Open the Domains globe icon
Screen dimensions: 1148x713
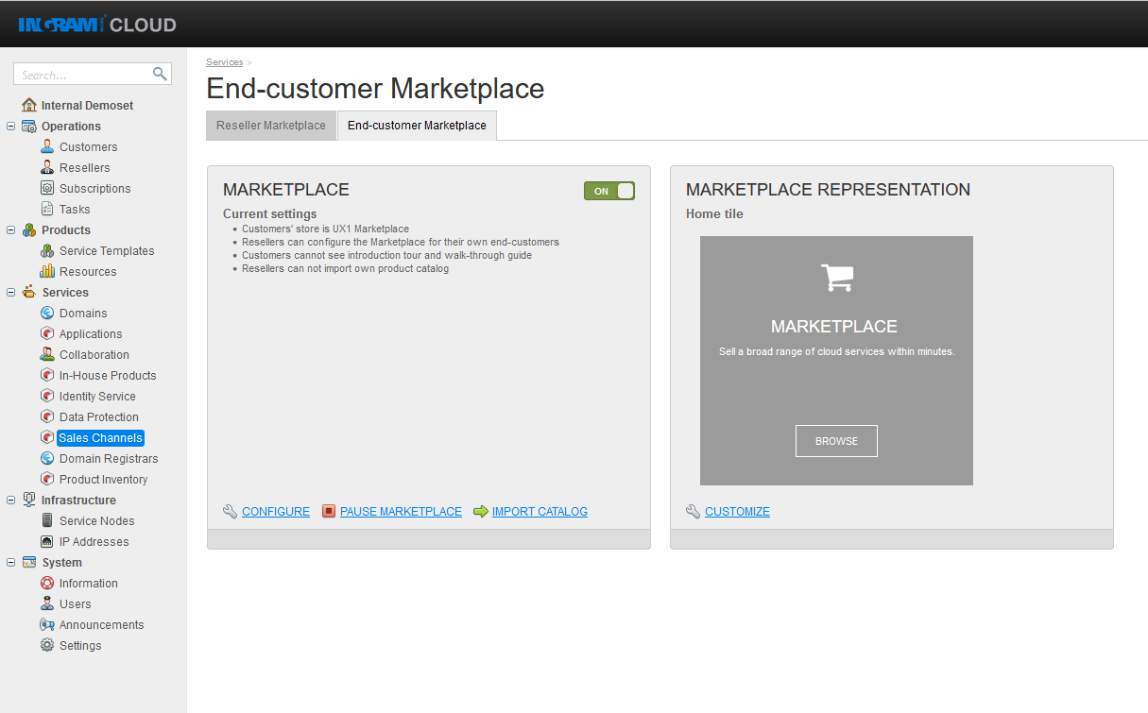pyautogui.click(x=45, y=313)
